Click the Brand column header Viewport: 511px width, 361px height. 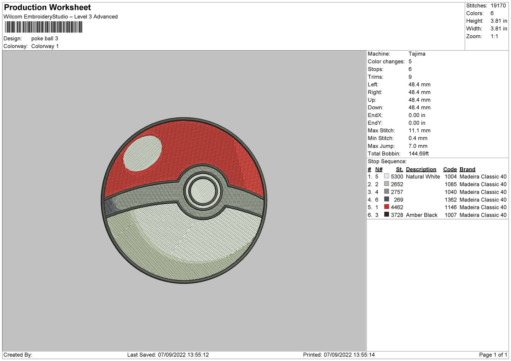click(x=467, y=169)
